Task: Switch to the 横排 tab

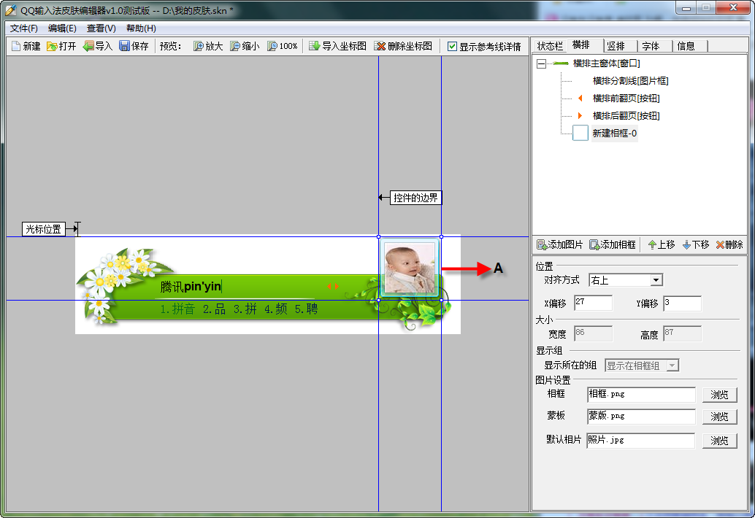Action: 581,45
